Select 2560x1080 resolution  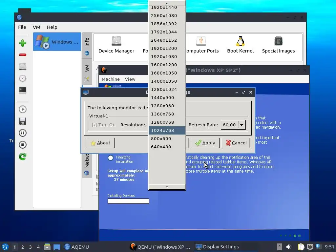pos(167,15)
